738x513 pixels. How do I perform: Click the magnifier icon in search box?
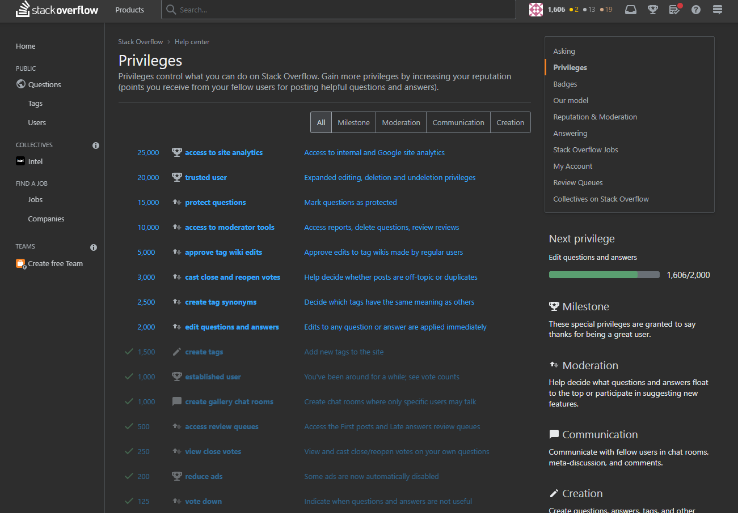tap(171, 10)
